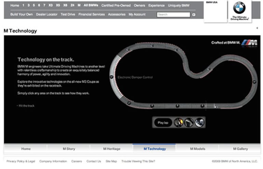Click Contact Us in footer
263x169 pixels.
click(x=94, y=161)
